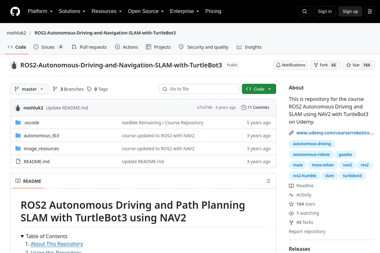
Task: Star the repository with Star button
Action: pos(359,65)
